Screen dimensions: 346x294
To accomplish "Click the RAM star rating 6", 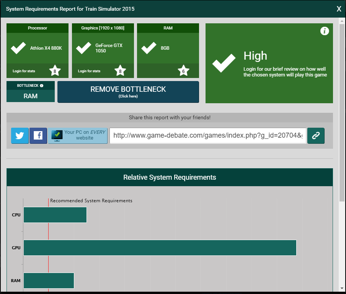I will pos(183,71).
